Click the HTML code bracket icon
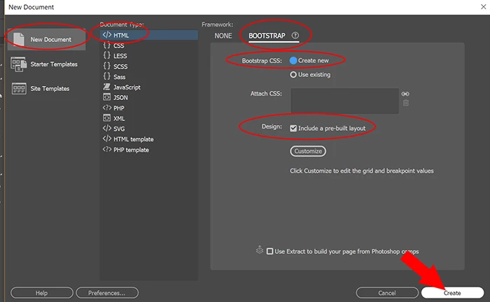This screenshot has height=302, width=490. pyautogui.click(x=107, y=35)
